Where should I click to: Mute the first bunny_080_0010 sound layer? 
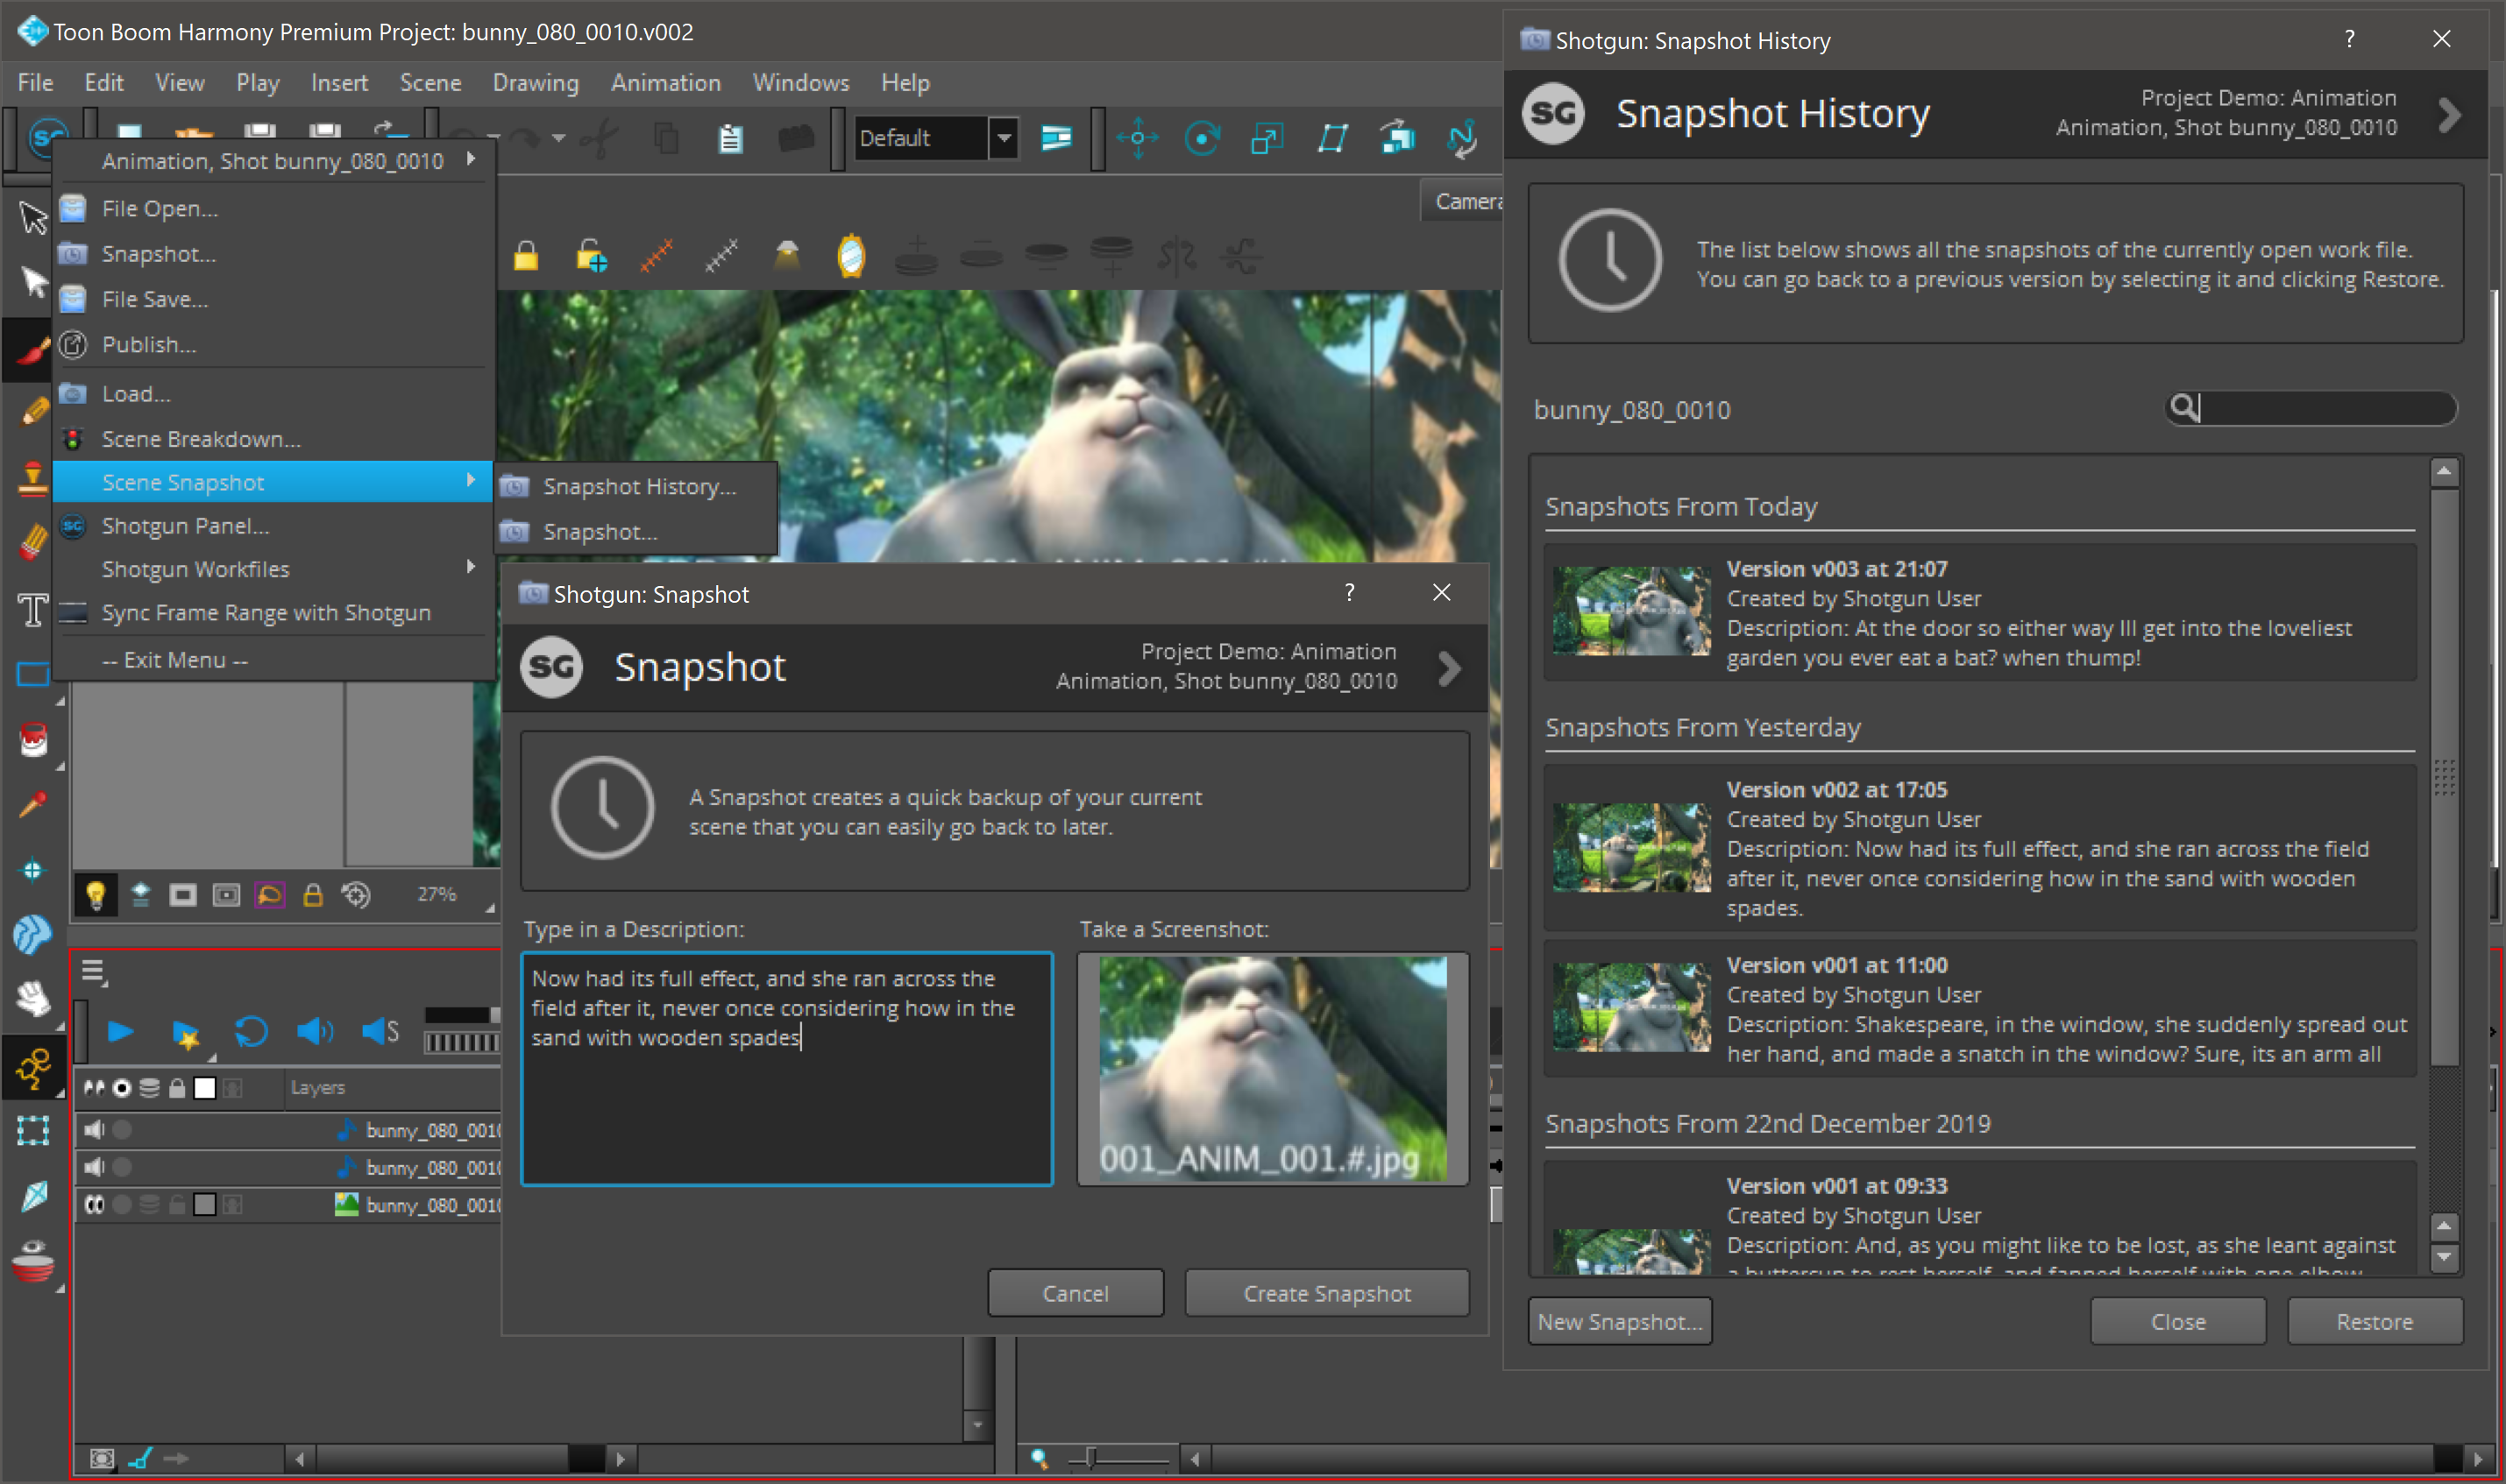pyautogui.click(x=94, y=1130)
